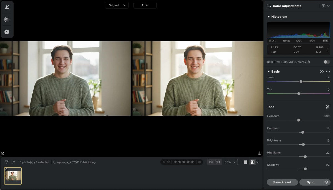The height and width of the screenshot is (190, 333).
Task: Toggle Basic section preview with the eye icon
Action: pos(322,71)
